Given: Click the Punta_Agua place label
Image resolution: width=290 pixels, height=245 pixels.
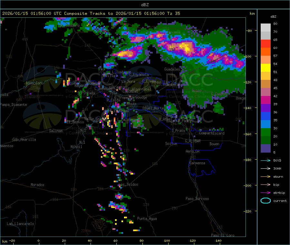Looking at the screenshot, I should (147, 219).
